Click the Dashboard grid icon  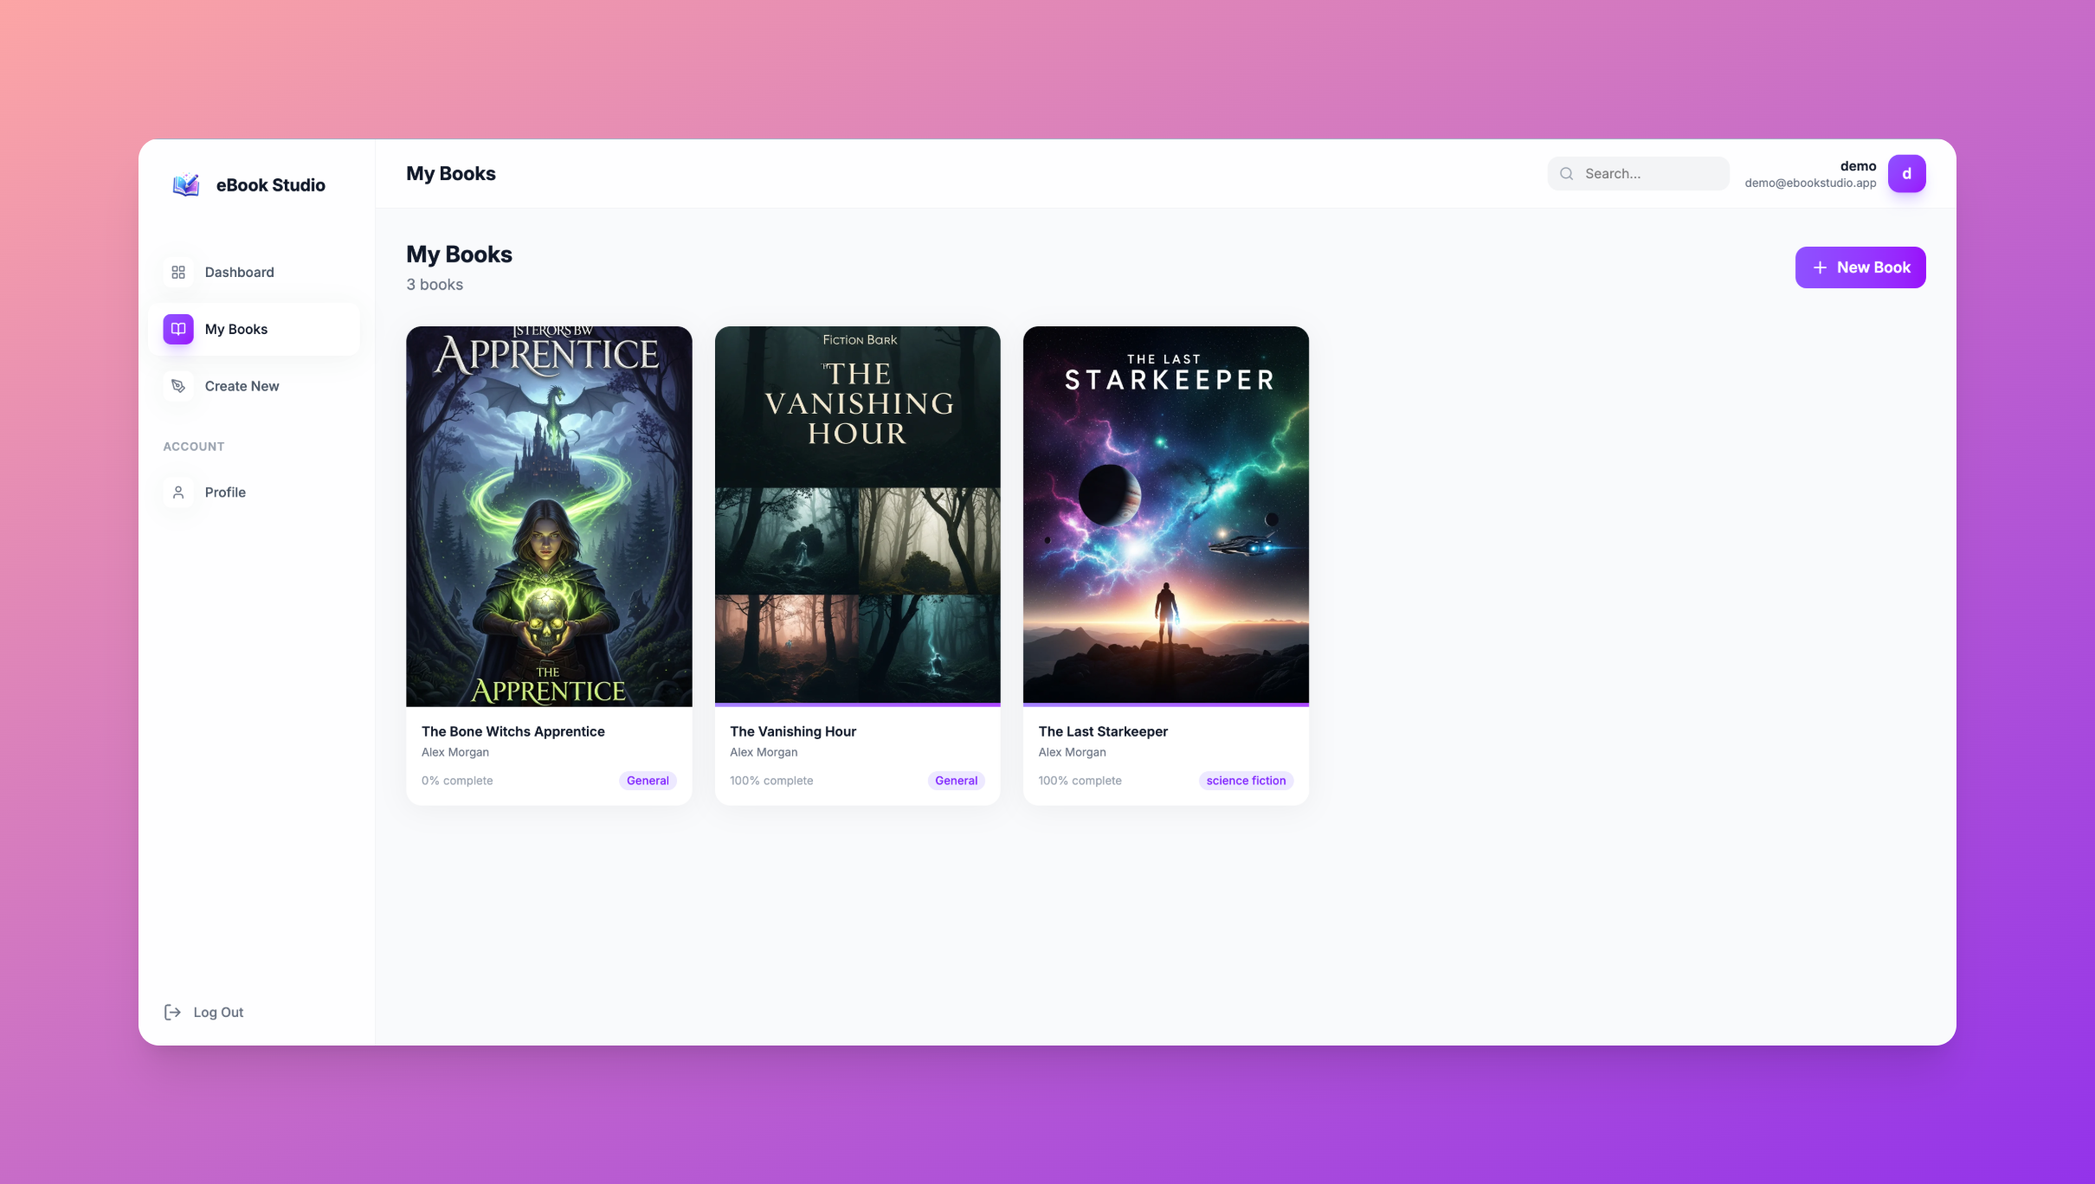click(x=177, y=272)
